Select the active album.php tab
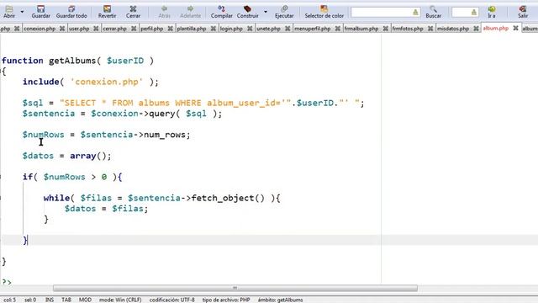This screenshot has width=538, height=303. click(496, 28)
